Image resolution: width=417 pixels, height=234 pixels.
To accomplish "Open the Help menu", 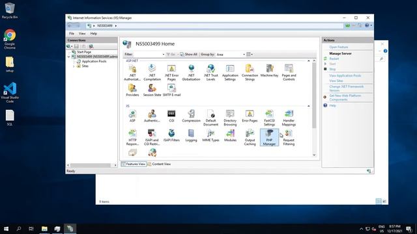I will (93, 33).
